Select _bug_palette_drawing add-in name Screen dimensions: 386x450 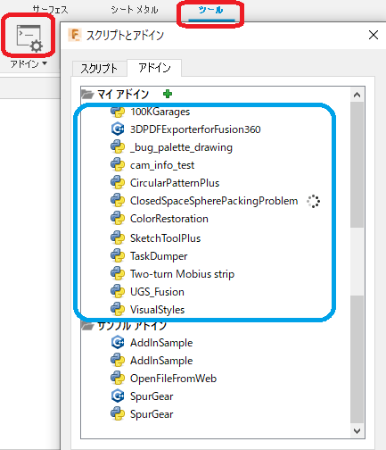[x=181, y=147]
